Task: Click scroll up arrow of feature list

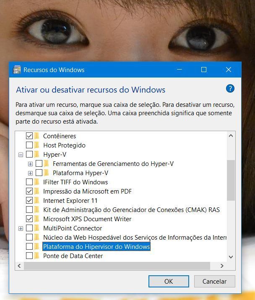Action: [231, 136]
